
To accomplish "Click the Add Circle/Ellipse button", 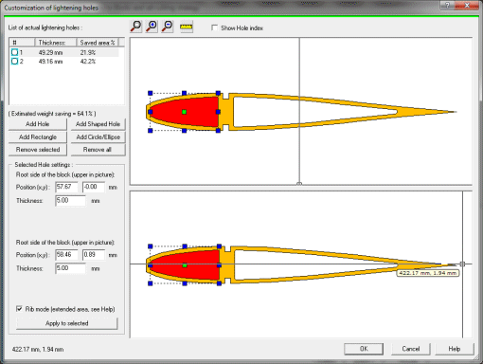I will pos(98,136).
